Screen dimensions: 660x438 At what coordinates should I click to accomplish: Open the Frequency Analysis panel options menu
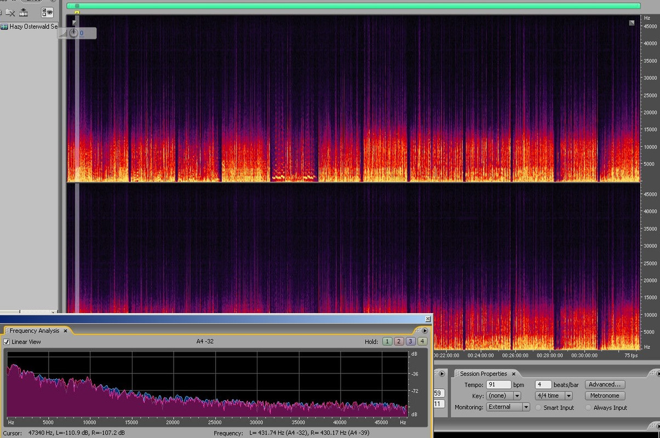tap(424, 331)
